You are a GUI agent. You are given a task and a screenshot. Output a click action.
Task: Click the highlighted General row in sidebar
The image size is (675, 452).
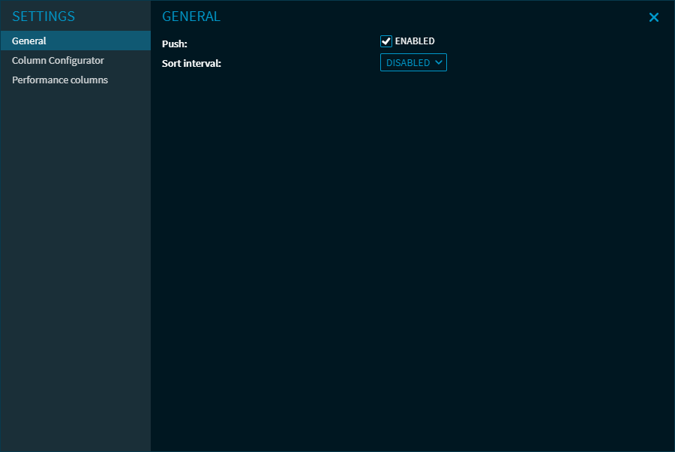point(75,41)
